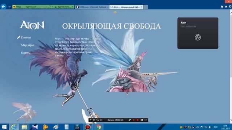
Task: Switch to the 4game tab
Action: coord(64,7)
